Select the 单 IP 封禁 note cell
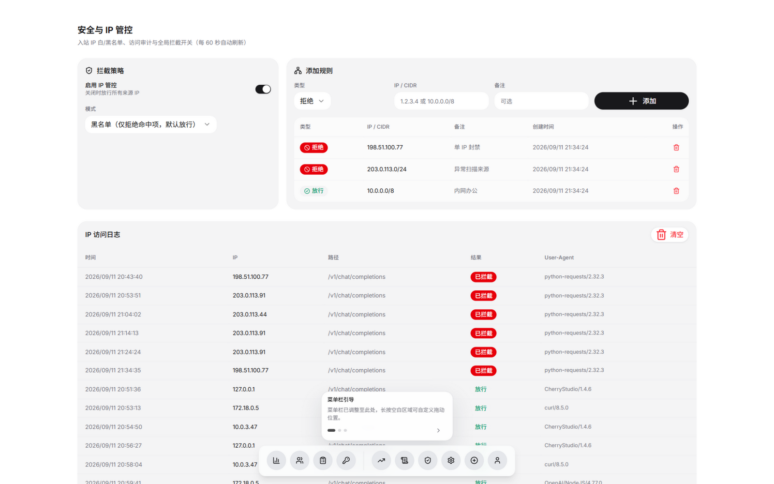Screen dimensions: 774x484 [467, 148]
